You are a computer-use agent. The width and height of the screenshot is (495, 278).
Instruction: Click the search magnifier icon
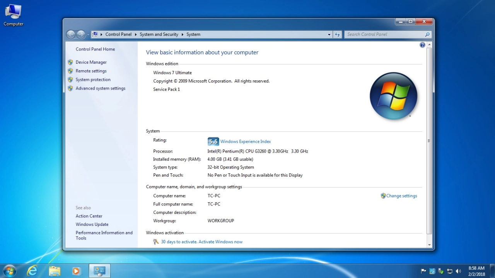(427, 34)
